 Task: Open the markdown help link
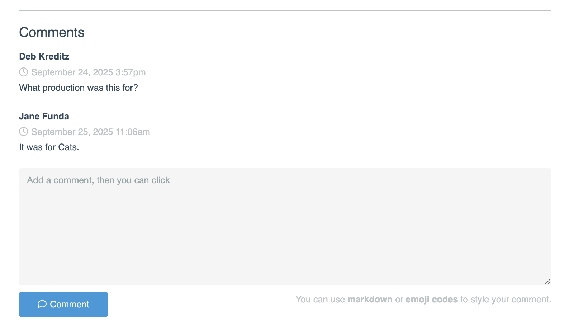[x=370, y=300]
